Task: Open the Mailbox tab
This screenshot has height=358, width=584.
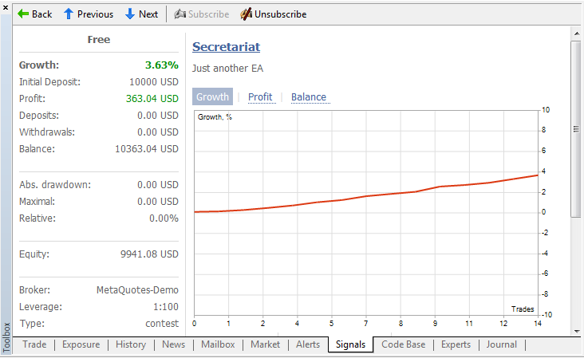Action: click(218, 344)
